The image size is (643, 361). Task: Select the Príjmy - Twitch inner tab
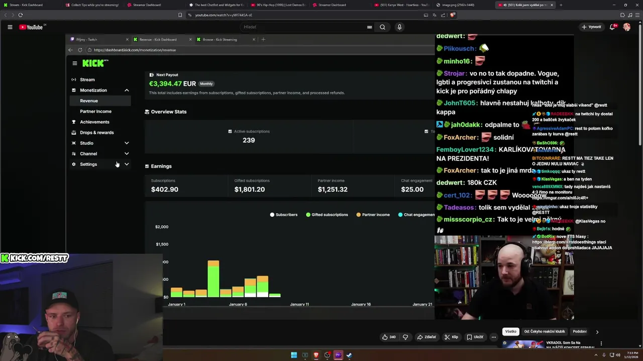point(99,40)
